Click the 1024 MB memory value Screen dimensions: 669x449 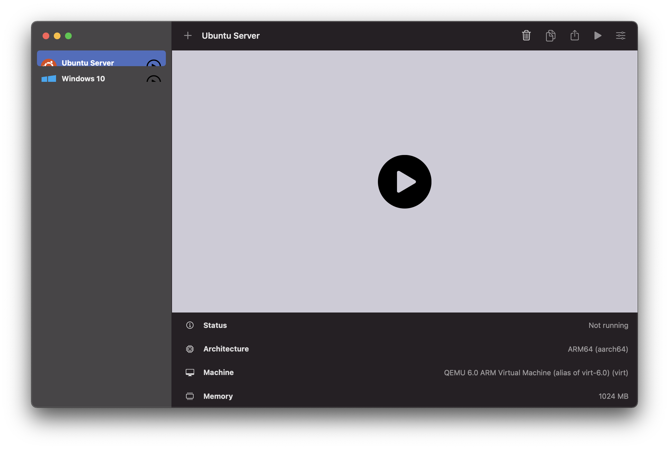pyautogui.click(x=614, y=396)
